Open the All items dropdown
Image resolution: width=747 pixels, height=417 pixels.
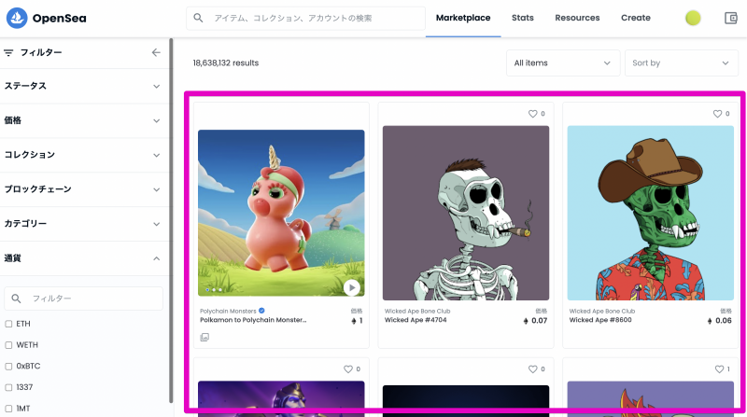coord(563,63)
